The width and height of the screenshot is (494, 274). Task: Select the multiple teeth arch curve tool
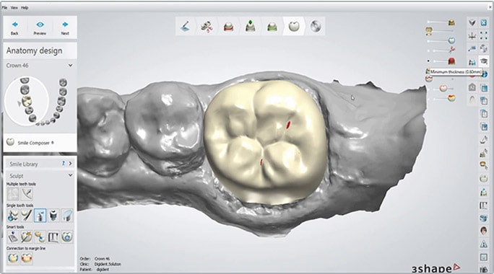(x=27, y=194)
